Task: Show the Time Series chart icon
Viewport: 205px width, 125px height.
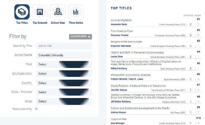Action: click(x=76, y=12)
